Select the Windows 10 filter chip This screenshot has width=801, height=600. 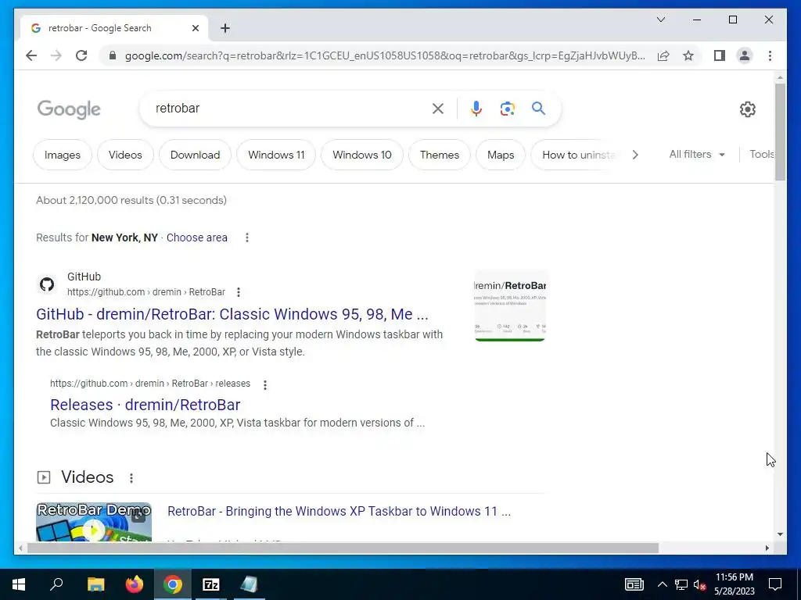click(362, 155)
